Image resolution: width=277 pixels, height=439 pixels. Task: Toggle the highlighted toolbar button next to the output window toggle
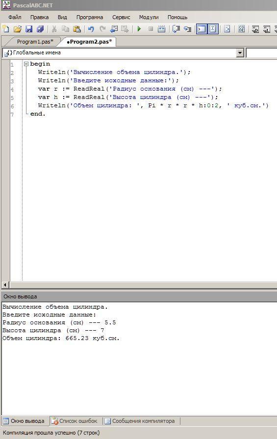[213, 29]
